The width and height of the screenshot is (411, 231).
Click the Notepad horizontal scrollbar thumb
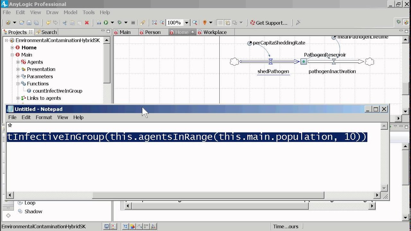(x=208, y=195)
